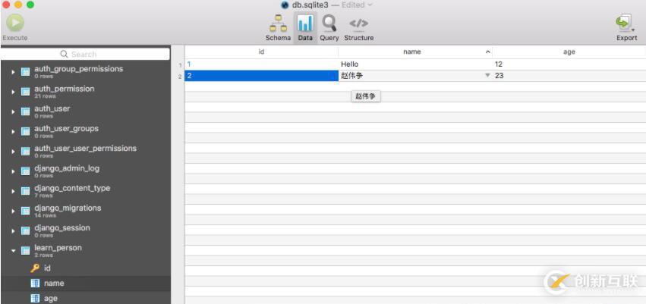Expand the auth_permission table
Viewport: 646px width, 304px height.
tap(13, 92)
